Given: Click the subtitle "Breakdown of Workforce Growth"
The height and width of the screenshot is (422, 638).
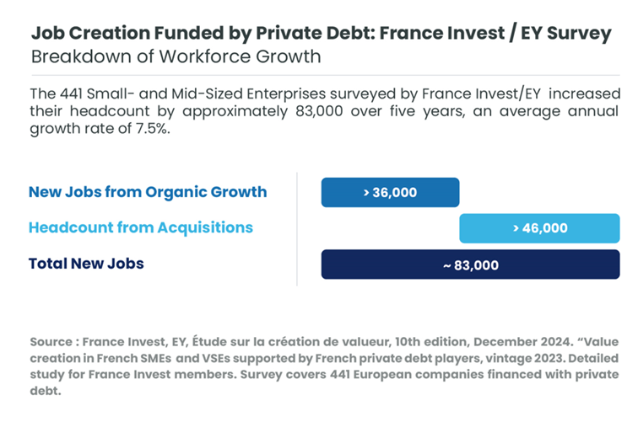Looking at the screenshot, I should [x=176, y=57].
